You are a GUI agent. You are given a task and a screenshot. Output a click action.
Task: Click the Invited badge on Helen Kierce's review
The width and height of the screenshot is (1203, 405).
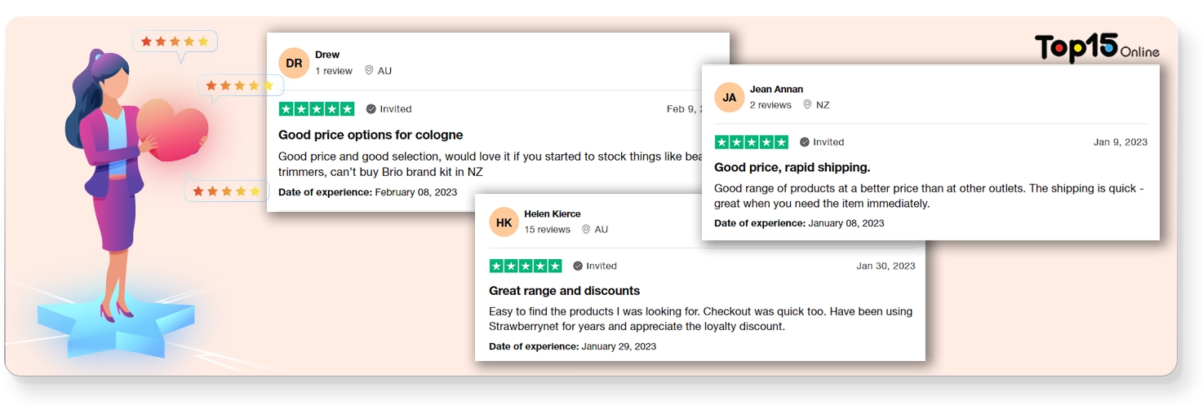(595, 266)
